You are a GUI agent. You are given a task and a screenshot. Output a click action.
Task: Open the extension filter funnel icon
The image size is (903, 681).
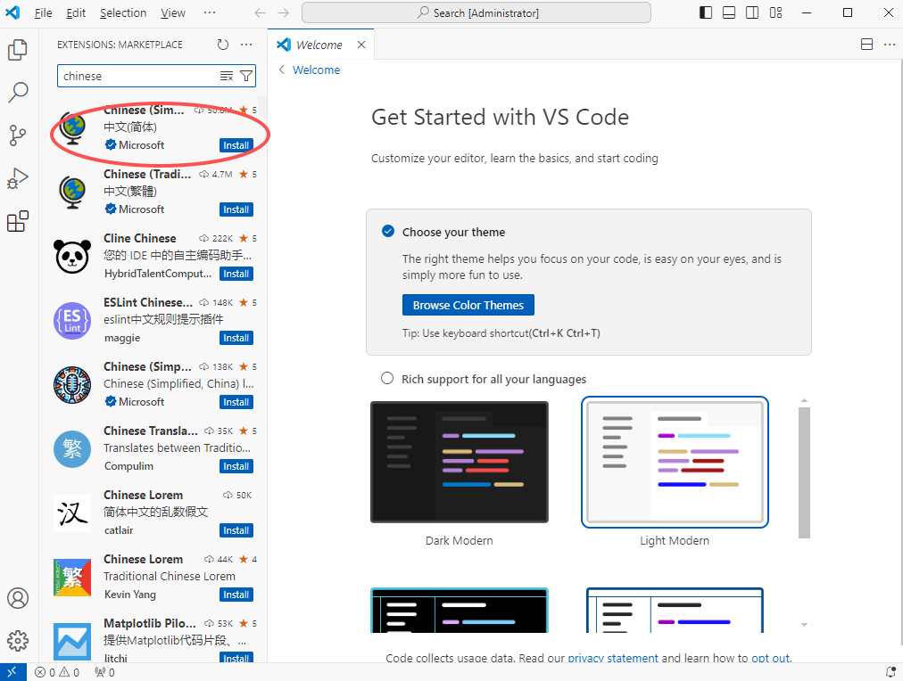click(246, 76)
